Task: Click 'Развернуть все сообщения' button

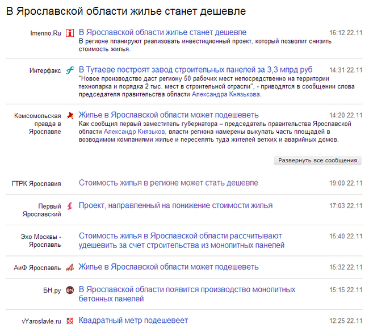Action: click(318, 161)
